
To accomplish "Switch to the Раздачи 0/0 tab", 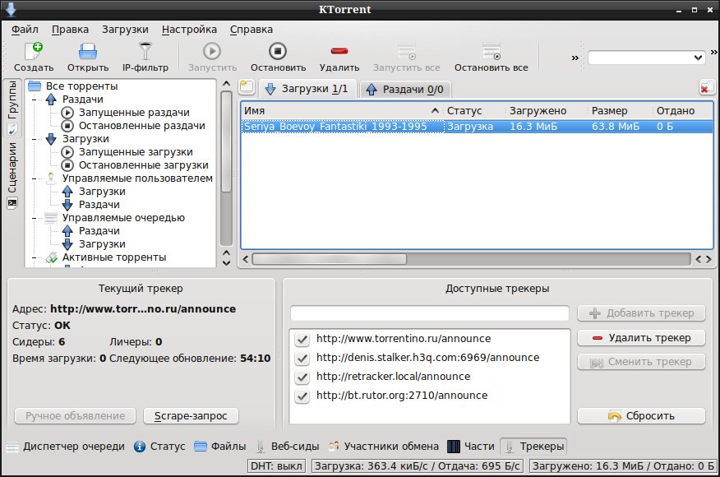I will [x=405, y=89].
